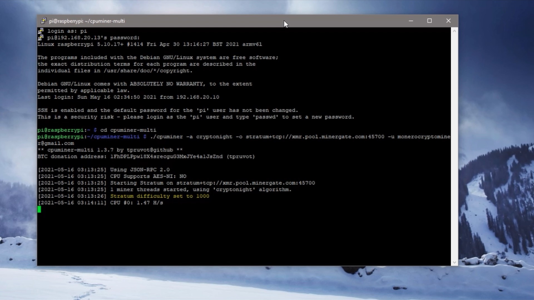Viewport: 534px width, 300px height.
Task: Click 'CPU Supports AES-NI: NO' log line
Action: (148, 176)
